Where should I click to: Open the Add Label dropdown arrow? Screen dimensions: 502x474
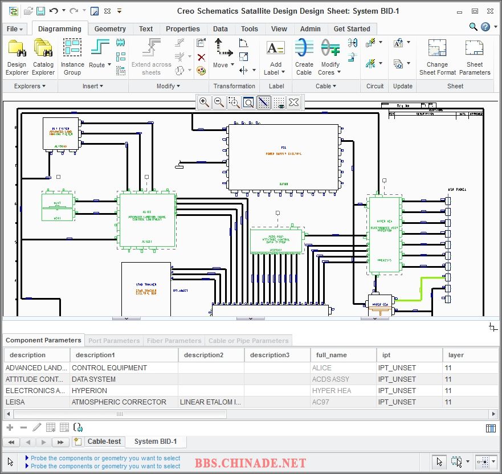283,72
